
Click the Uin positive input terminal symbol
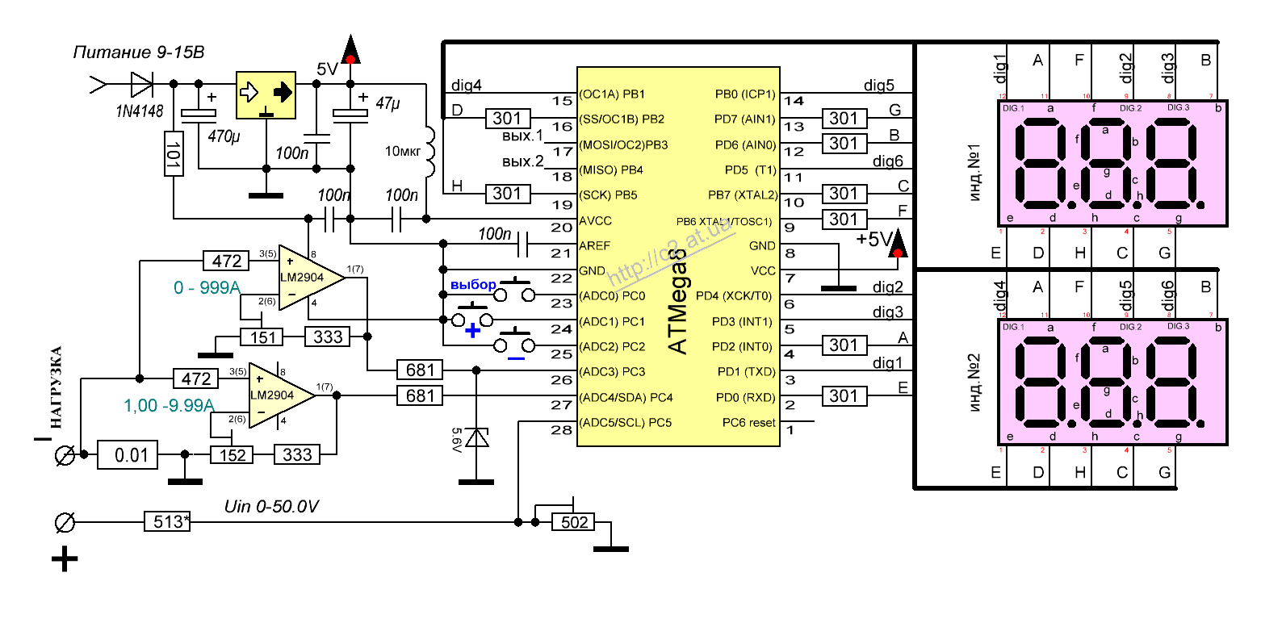65,523
